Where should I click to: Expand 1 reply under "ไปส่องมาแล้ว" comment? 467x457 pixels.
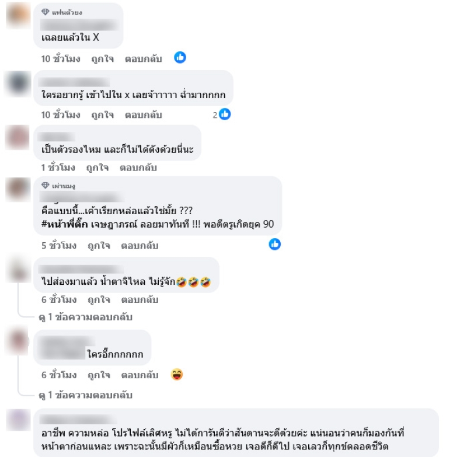click(x=85, y=317)
